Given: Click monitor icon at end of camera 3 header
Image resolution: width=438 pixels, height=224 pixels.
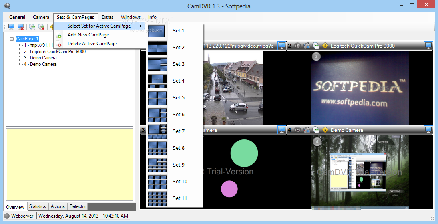Looking at the screenshot, I should 282,130.
